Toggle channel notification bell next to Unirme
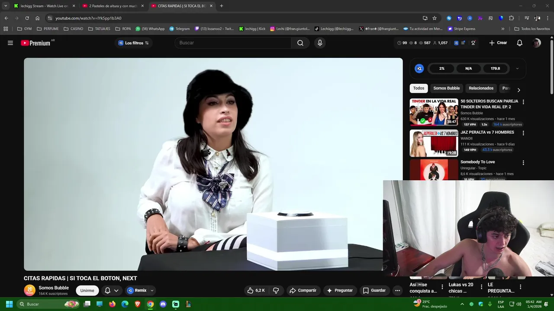This screenshot has height=311, width=554. [x=107, y=290]
